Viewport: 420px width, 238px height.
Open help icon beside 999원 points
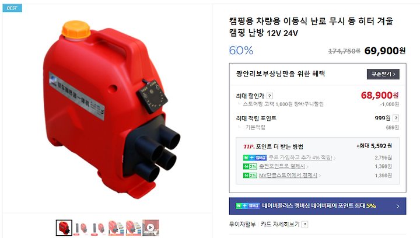coord(396,118)
